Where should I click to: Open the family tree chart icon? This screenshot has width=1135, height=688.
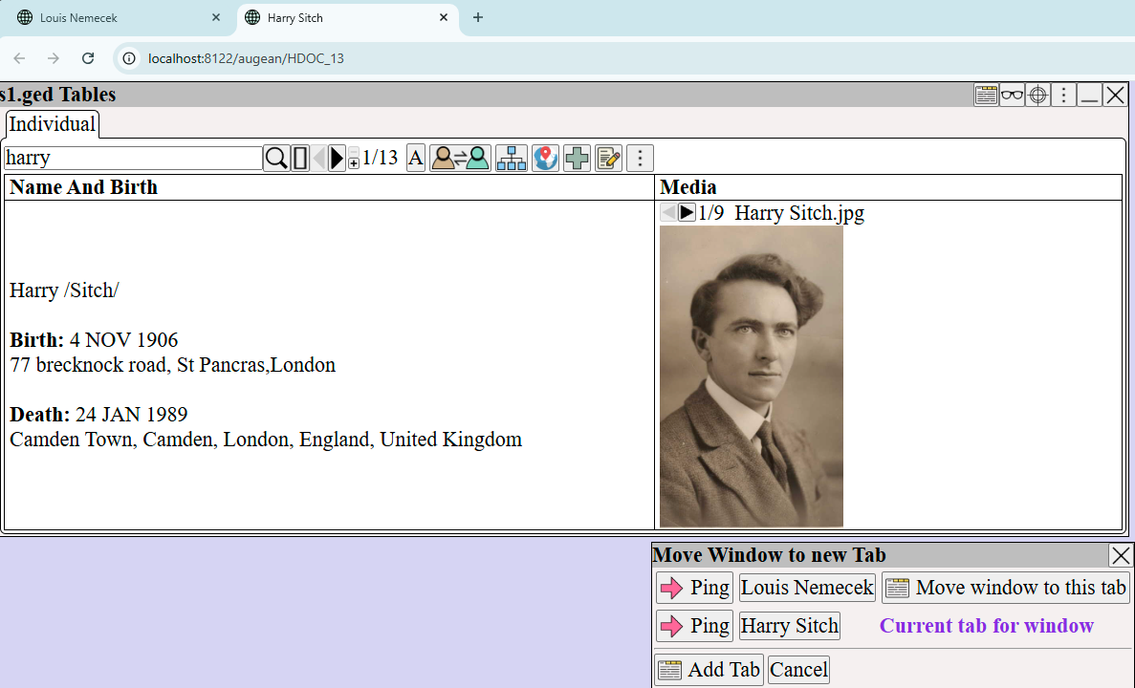point(512,159)
